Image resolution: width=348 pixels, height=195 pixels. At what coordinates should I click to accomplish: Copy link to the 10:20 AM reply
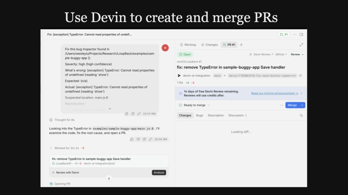click(x=151, y=139)
